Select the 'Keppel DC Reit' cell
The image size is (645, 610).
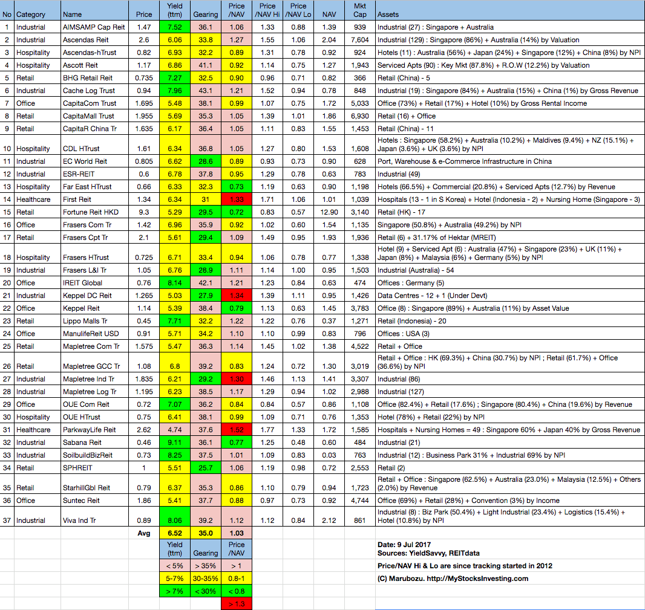(94, 296)
